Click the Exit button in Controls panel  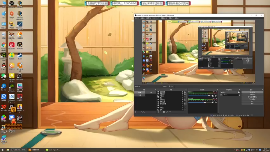click(x=252, y=104)
